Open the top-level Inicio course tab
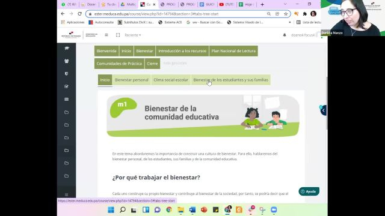This screenshot has height=216, width=385. tap(126, 51)
